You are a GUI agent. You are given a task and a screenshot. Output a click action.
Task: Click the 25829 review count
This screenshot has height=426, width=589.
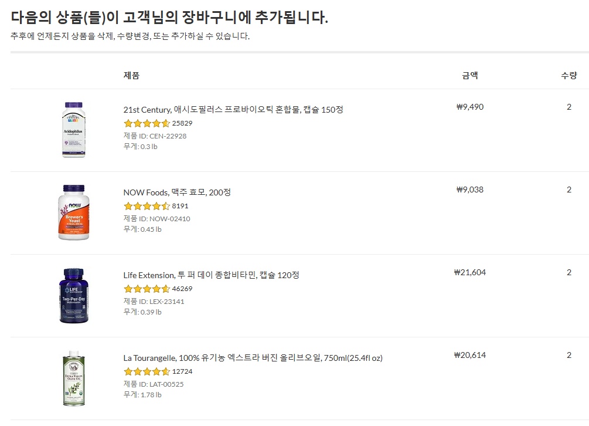(182, 123)
